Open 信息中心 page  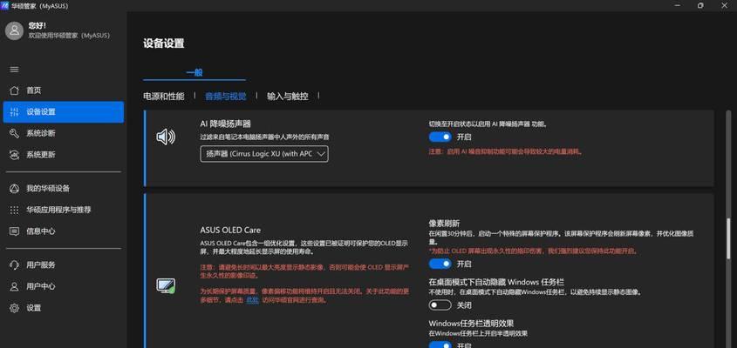64,231
